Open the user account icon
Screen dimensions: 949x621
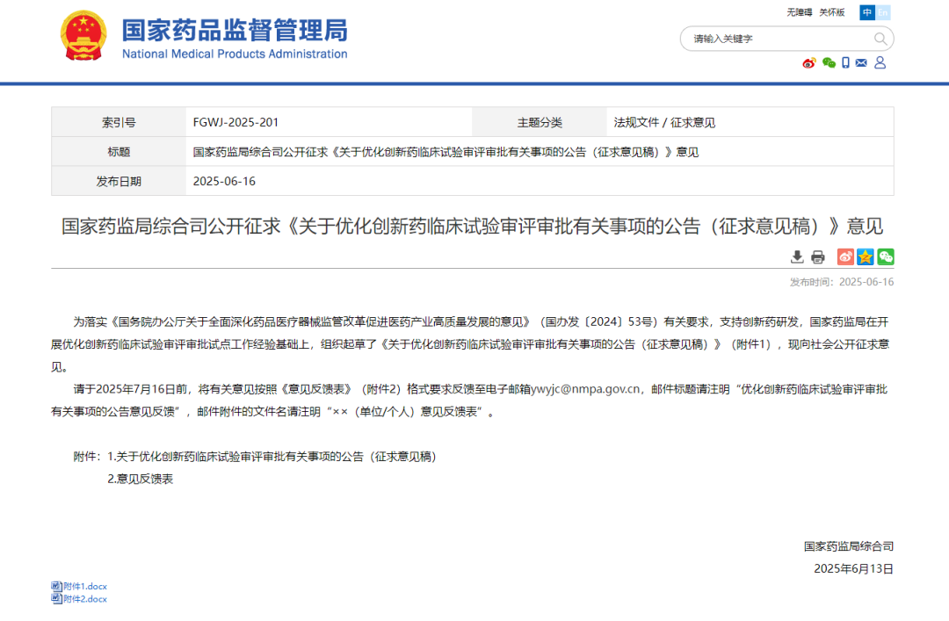pyautogui.click(x=880, y=63)
